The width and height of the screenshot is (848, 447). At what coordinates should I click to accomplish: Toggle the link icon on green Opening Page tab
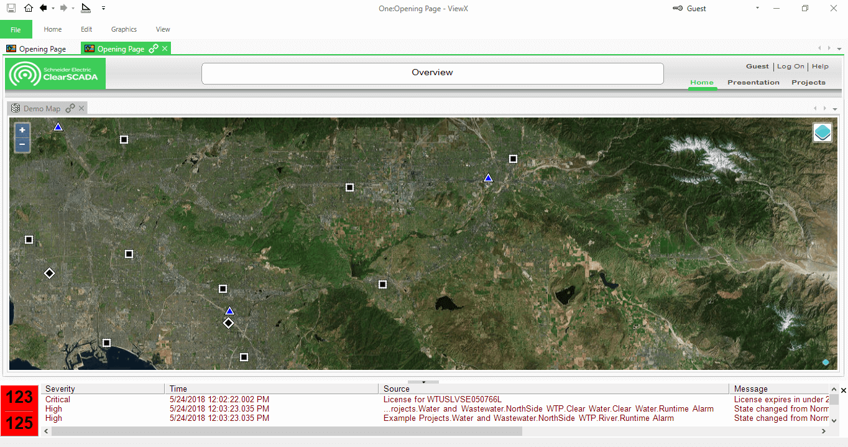tap(153, 48)
